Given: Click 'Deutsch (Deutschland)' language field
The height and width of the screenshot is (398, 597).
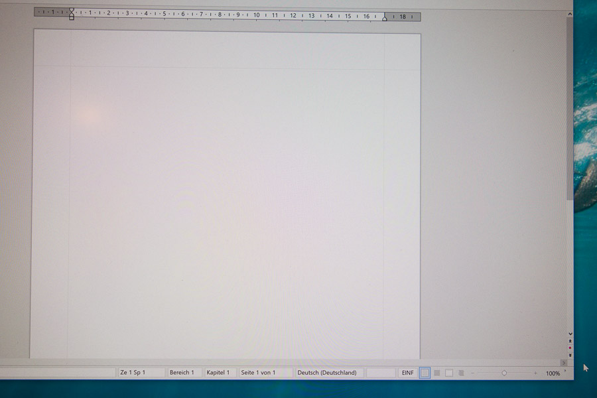Looking at the screenshot, I should [x=329, y=373].
